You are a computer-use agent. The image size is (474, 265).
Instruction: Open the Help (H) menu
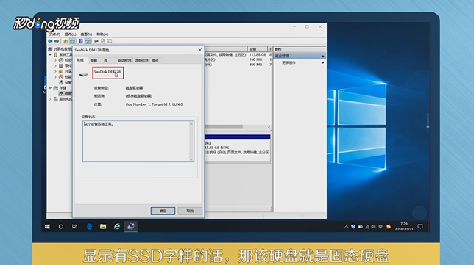pos(102,35)
